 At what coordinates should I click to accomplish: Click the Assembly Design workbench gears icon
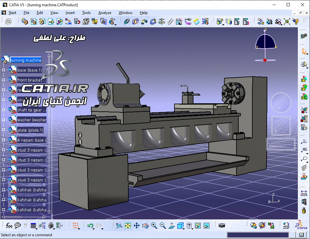(304, 36)
